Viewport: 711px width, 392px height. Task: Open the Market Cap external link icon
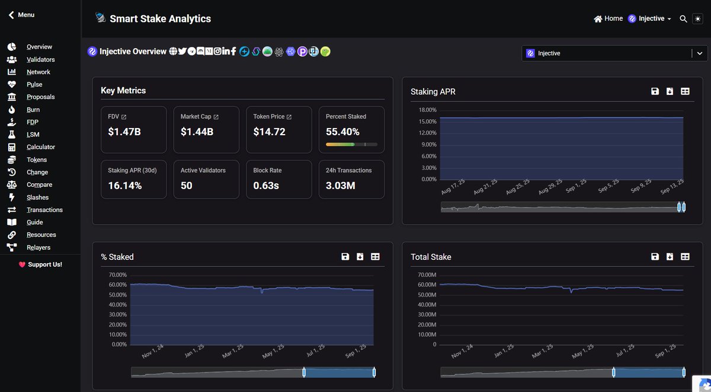click(216, 117)
